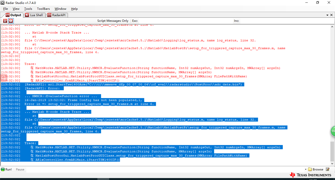Open the File menu
The image size is (335, 180).
(x=5, y=9)
